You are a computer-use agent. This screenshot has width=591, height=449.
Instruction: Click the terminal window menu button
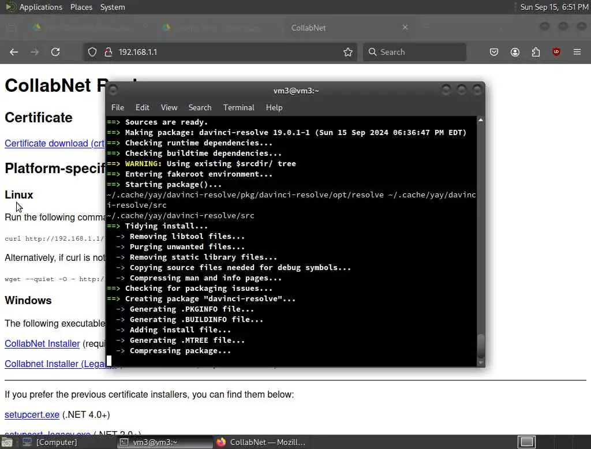(113, 90)
